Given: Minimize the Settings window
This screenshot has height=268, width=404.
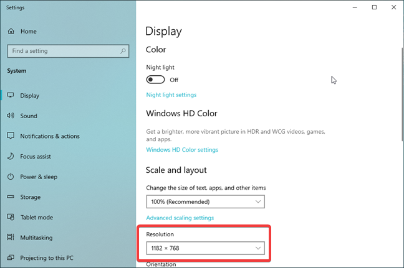Looking at the screenshot, I should pyautogui.click(x=355, y=7).
